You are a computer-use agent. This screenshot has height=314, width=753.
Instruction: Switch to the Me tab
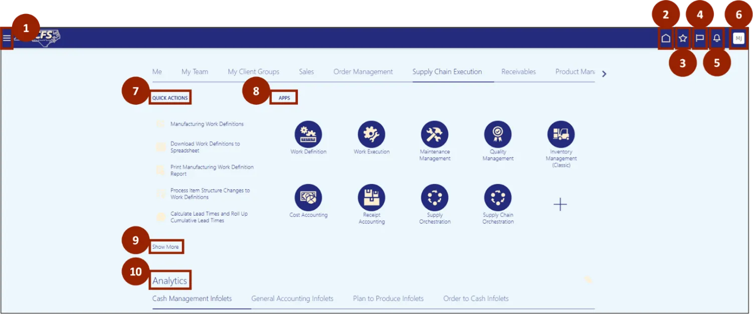point(157,72)
